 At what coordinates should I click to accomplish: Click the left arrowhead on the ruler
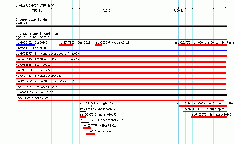pos(16,8)
